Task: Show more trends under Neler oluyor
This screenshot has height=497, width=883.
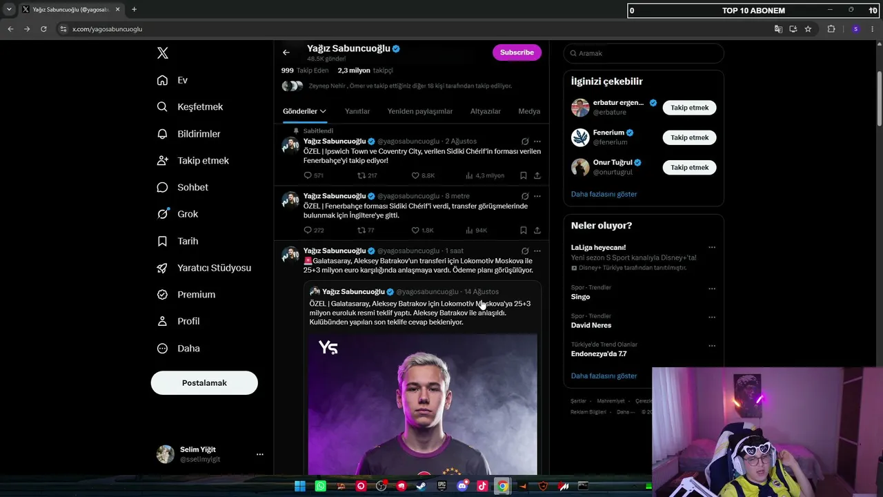Action: coord(604,376)
